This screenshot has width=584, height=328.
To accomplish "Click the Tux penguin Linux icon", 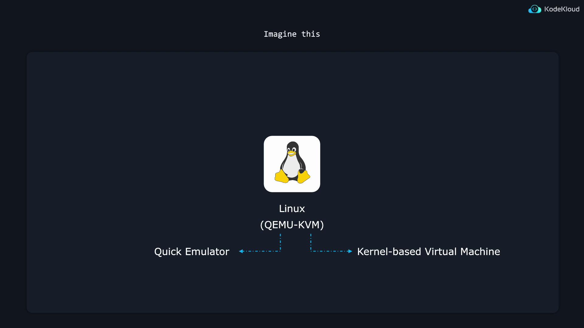I will (292, 164).
